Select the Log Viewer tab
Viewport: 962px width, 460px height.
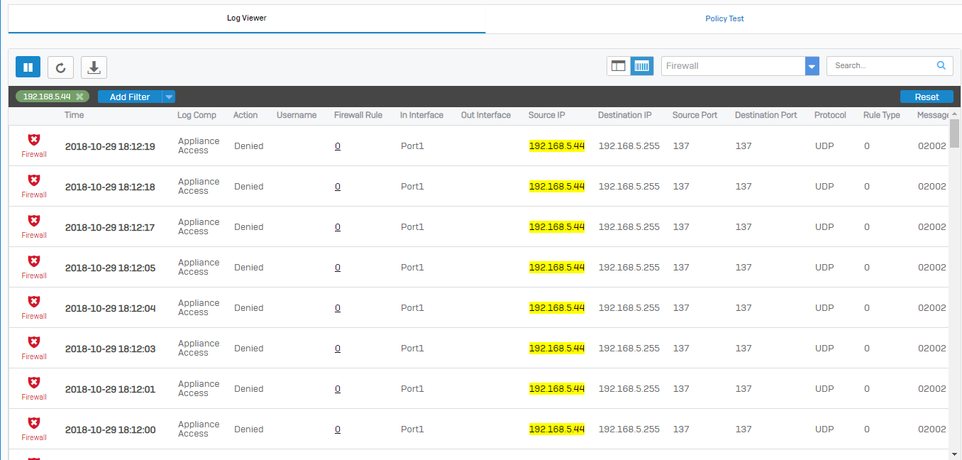pos(246,18)
